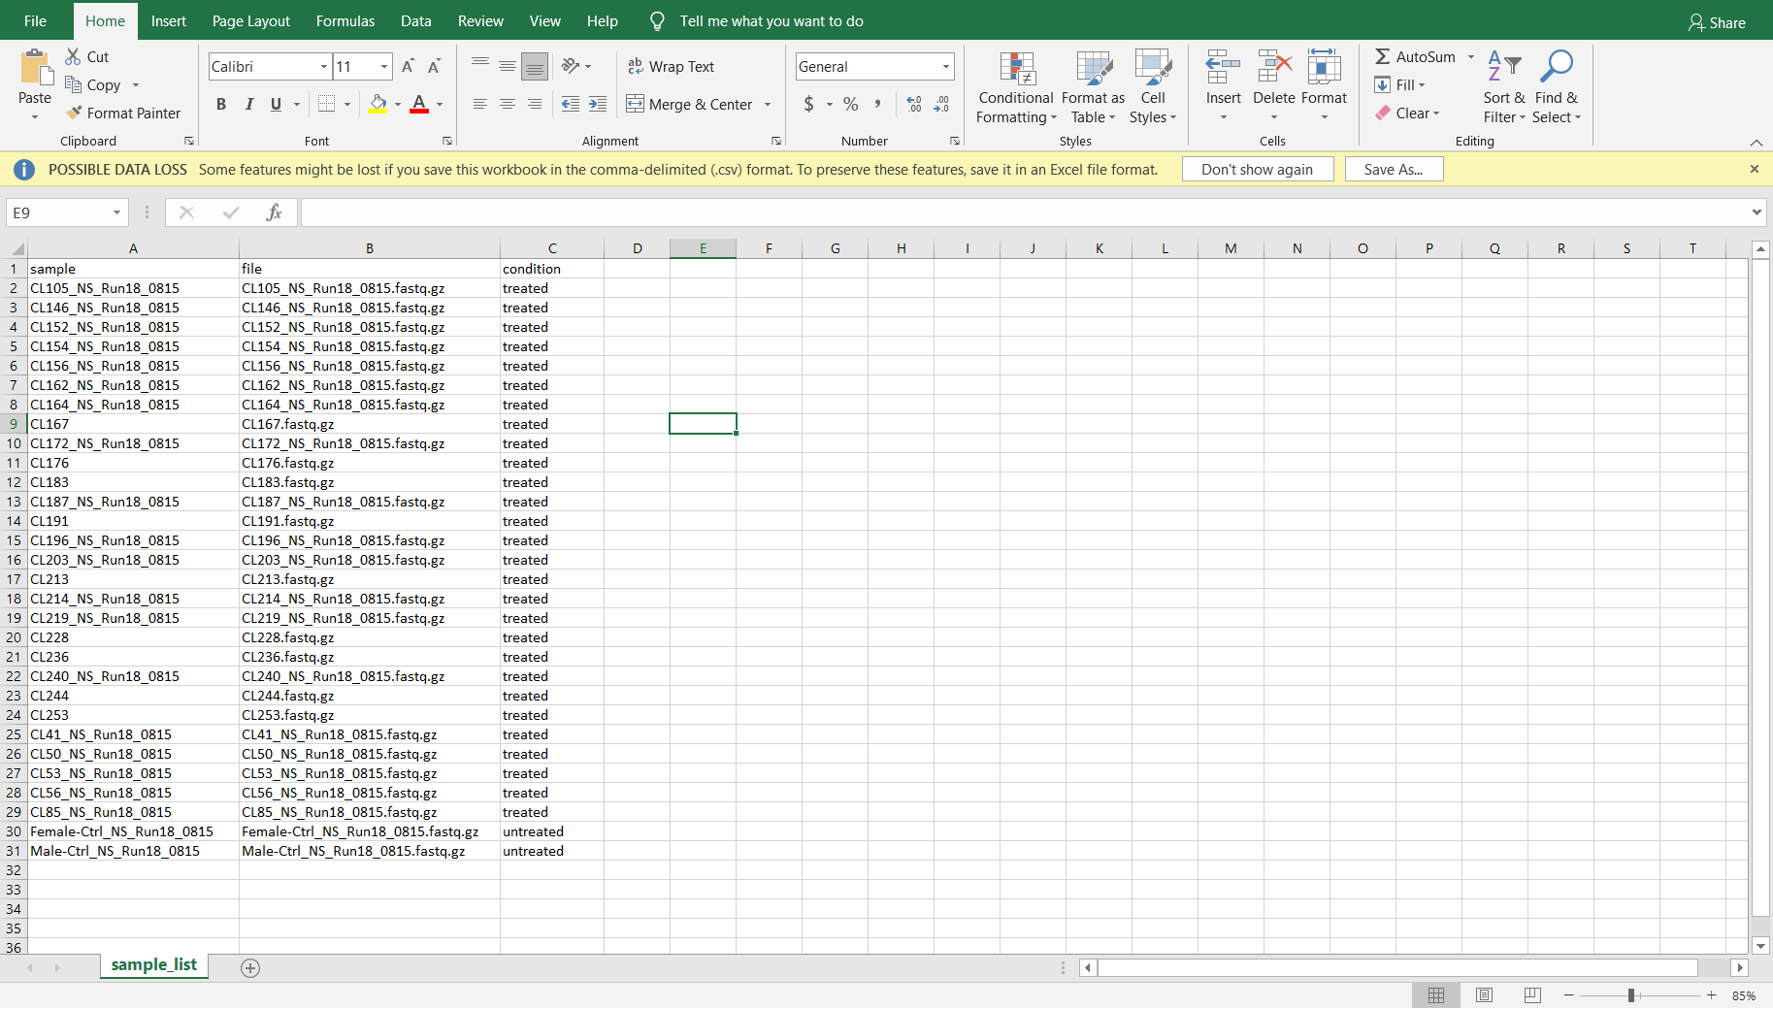The height and width of the screenshot is (1009, 1773).
Task: Toggle Bottom Align
Action: click(x=535, y=66)
